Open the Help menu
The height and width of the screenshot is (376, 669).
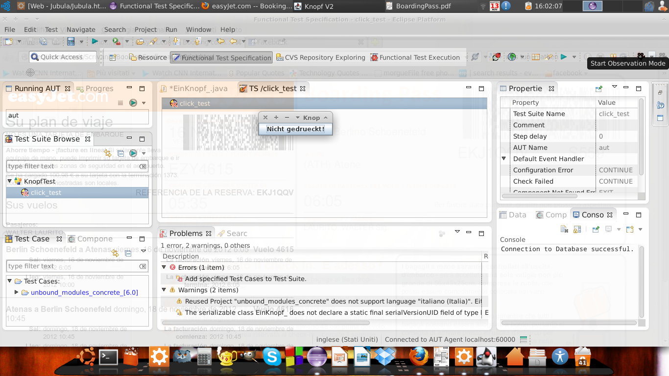[x=228, y=29]
